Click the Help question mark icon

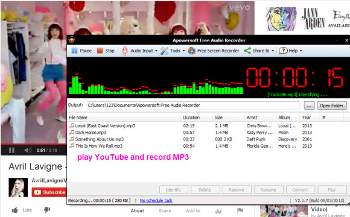[283, 51]
